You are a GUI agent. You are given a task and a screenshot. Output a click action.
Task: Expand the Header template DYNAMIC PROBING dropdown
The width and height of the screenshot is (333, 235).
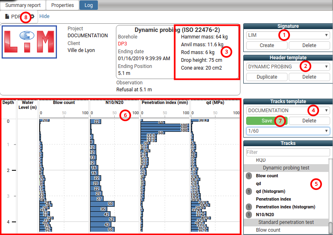(x=288, y=66)
